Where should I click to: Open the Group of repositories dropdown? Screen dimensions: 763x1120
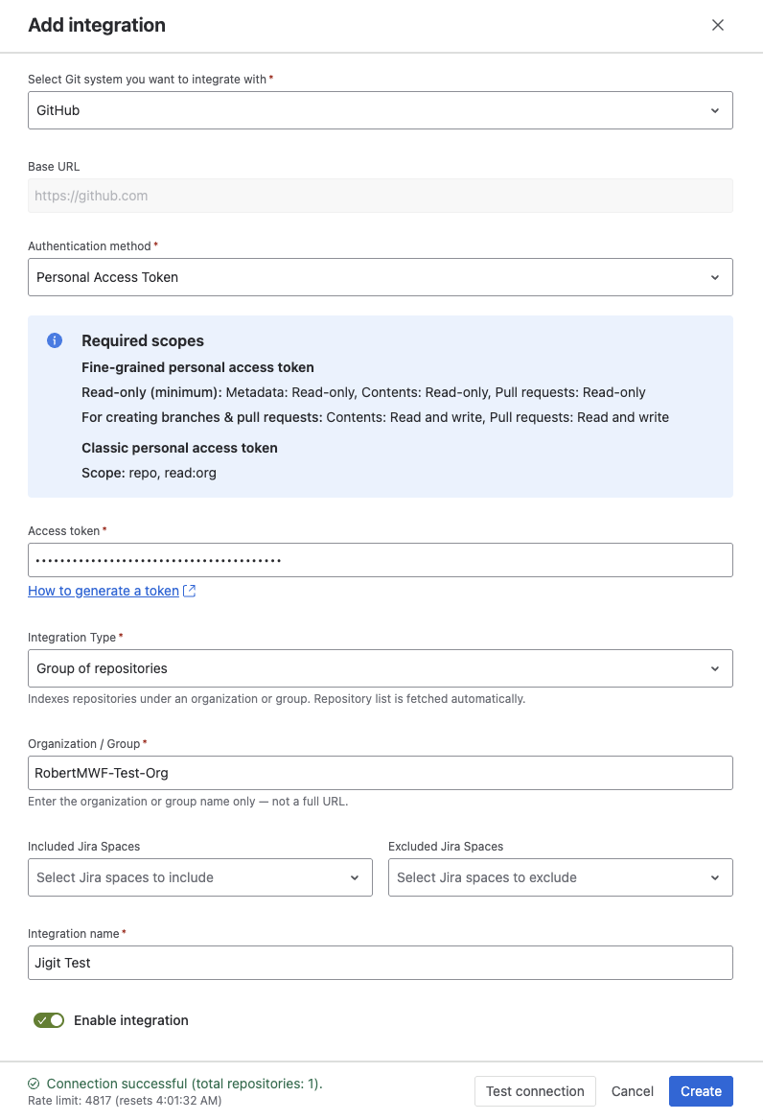(x=381, y=668)
